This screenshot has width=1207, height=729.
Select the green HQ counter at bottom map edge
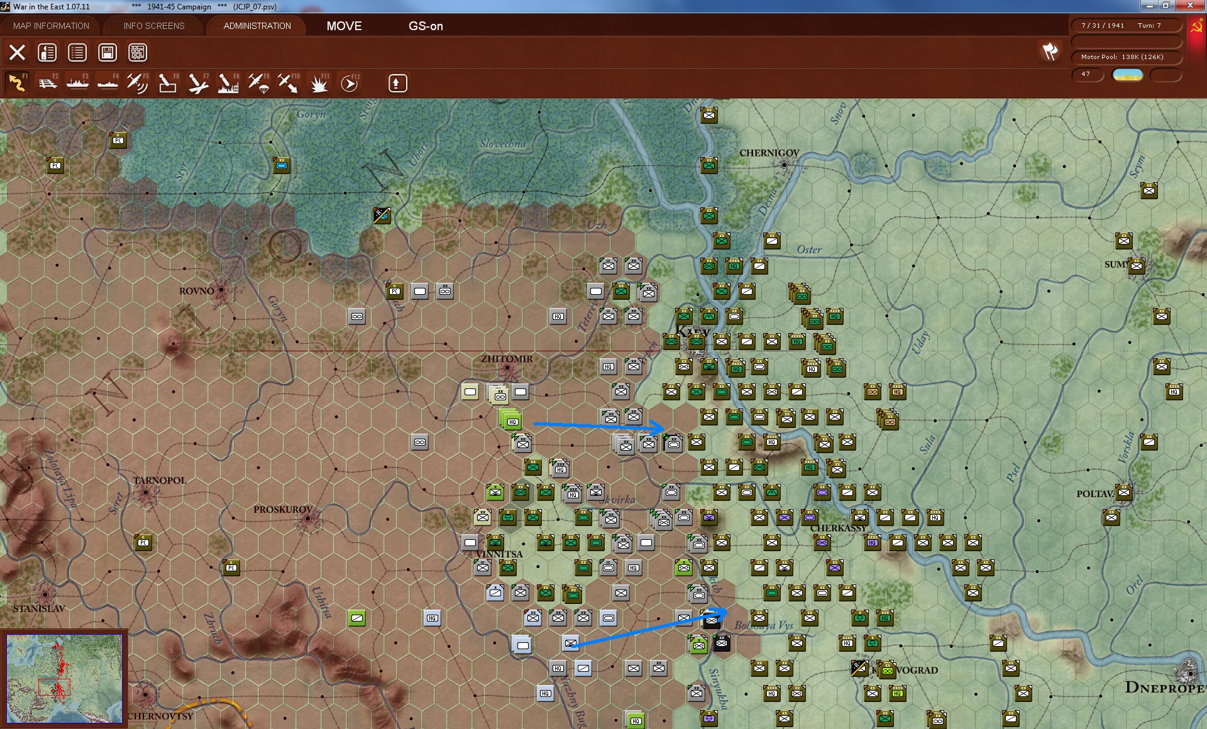636,720
